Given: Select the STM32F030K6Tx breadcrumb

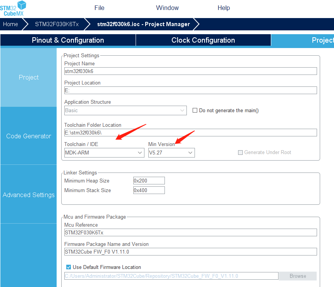Looking at the screenshot, I should click(x=57, y=24).
